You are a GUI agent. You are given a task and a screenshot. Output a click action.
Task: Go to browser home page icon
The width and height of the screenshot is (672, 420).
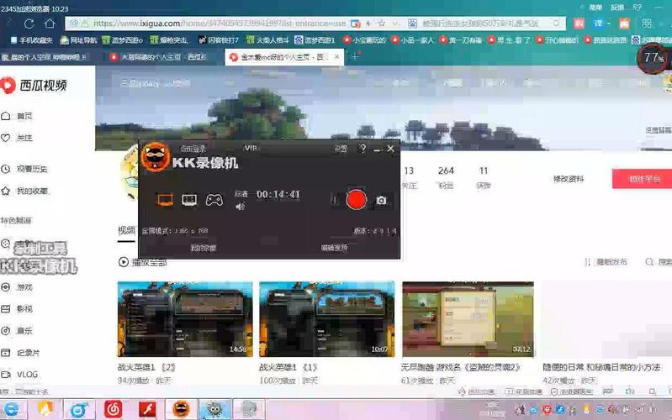tap(50, 24)
